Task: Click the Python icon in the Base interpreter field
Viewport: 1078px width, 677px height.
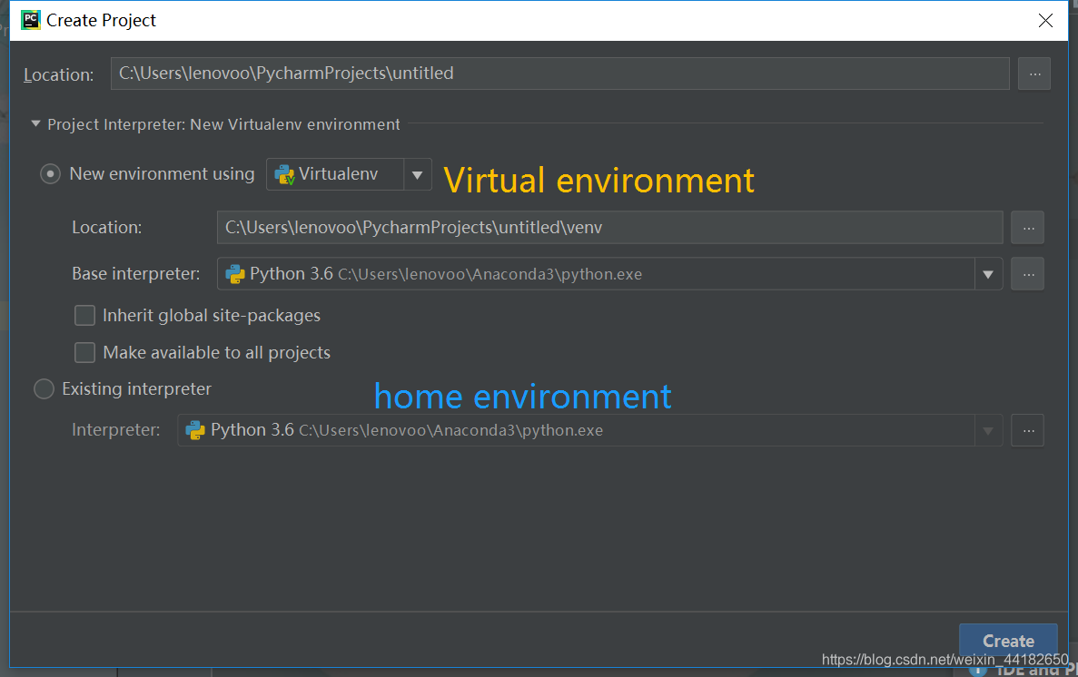Action: coord(235,274)
